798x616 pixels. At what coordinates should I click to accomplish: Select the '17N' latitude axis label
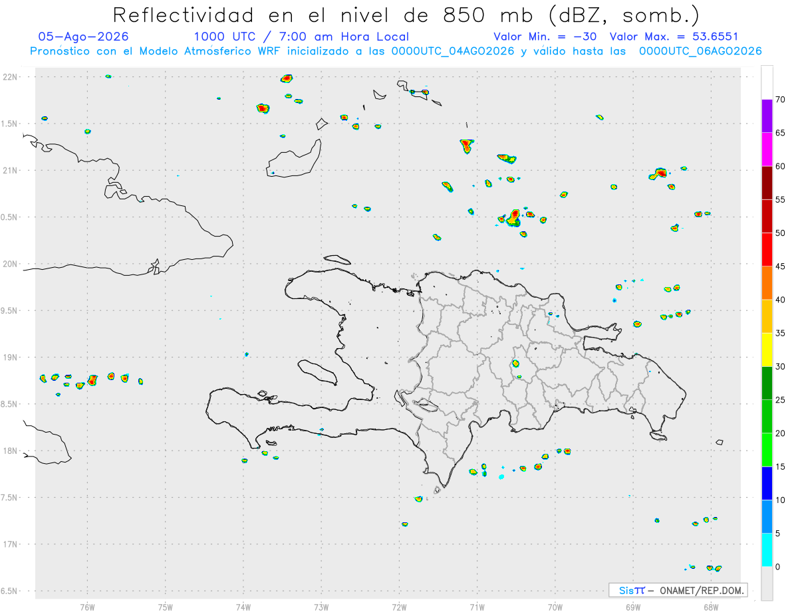tap(11, 544)
